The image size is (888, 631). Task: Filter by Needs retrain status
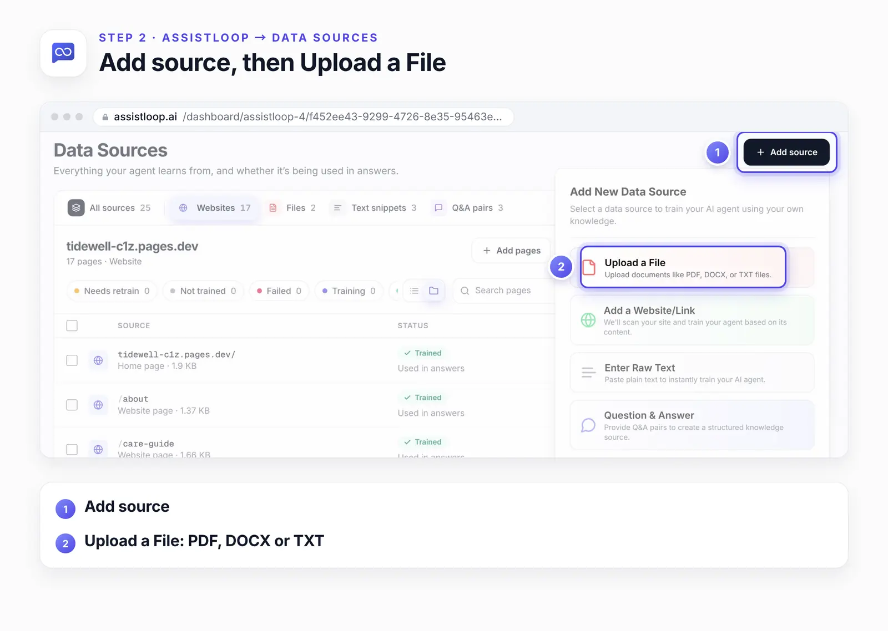point(112,291)
